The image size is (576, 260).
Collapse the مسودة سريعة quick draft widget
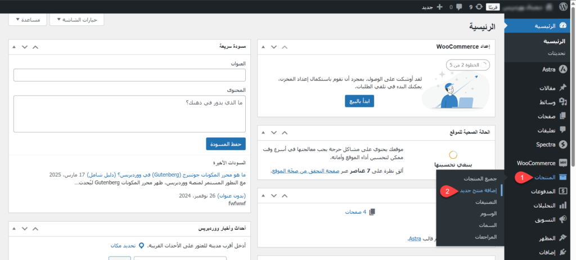click(14, 47)
